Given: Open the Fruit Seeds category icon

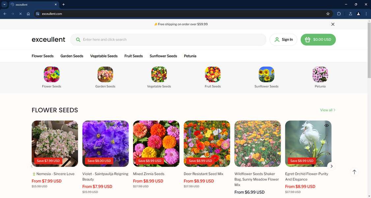Looking at the screenshot, I should [x=213, y=74].
